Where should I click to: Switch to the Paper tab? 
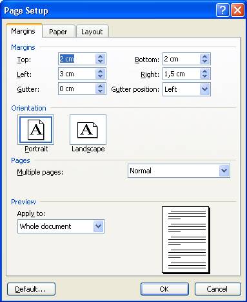pyautogui.click(x=58, y=32)
